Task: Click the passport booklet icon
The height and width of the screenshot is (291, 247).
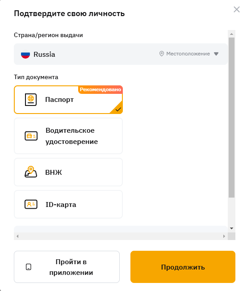Action: tap(31, 100)
